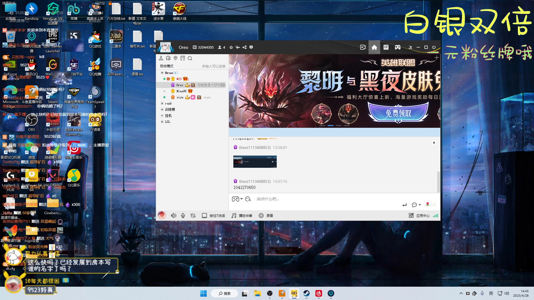Select the highlighted blue banner carousel indicator

coord(330,126)
